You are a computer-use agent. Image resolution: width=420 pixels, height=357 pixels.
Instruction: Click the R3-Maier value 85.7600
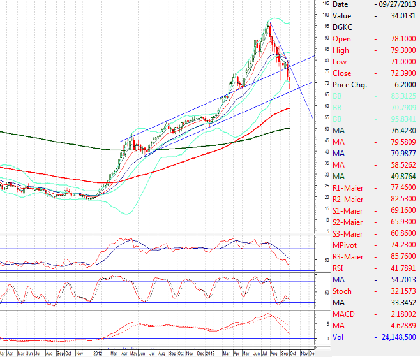click(x=401, y=256)
